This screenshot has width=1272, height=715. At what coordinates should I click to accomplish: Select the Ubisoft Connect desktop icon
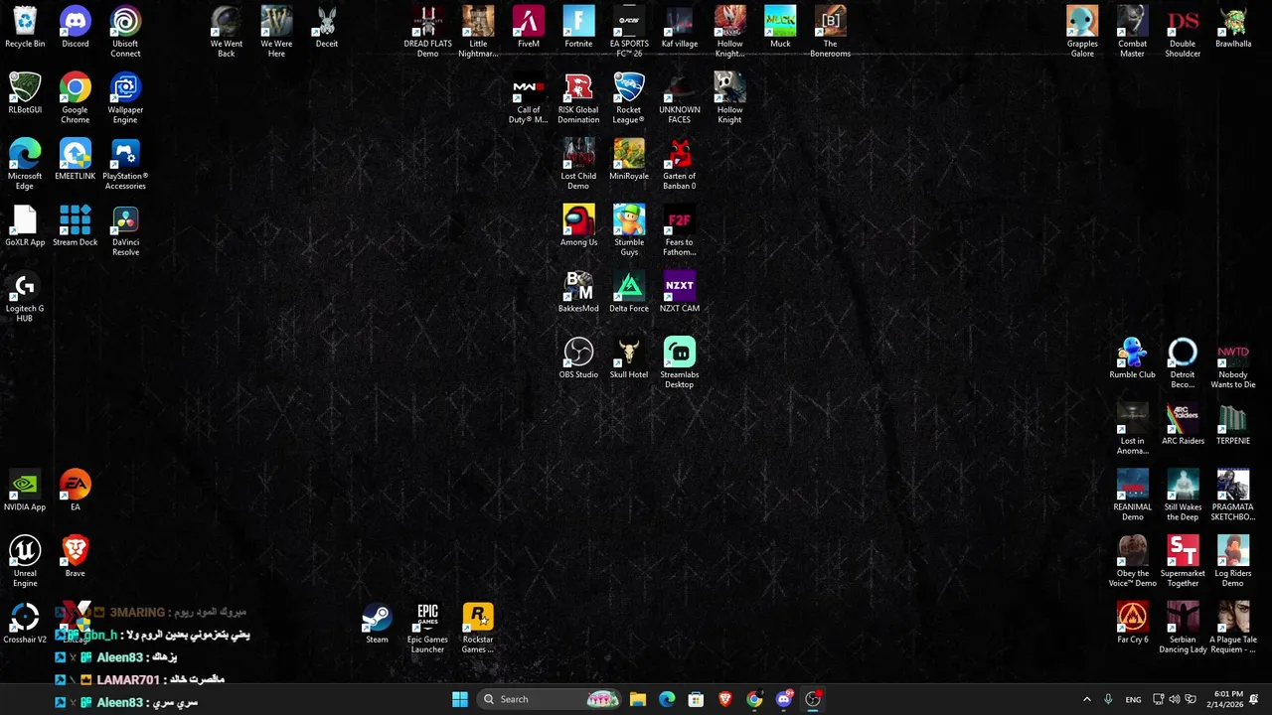tap(125, 32)
